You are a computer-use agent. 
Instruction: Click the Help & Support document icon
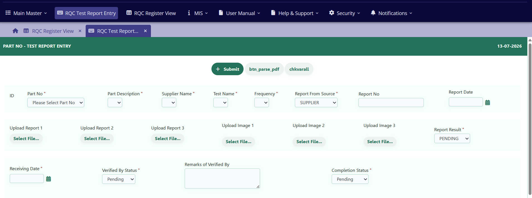click(273, 13)
